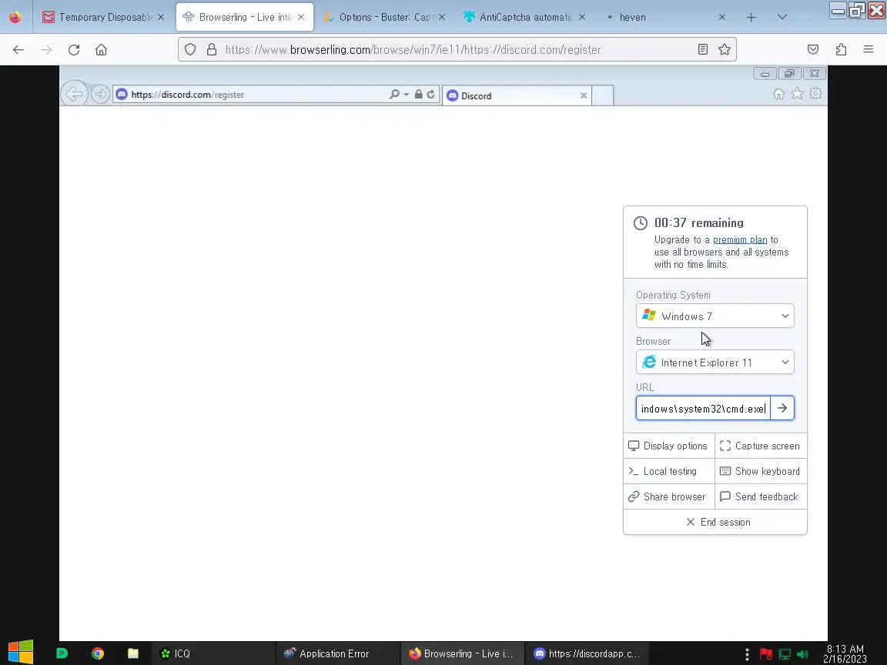Submit URL with arrow button
This screenshot has width=887, height=665.
coord(782,408)
